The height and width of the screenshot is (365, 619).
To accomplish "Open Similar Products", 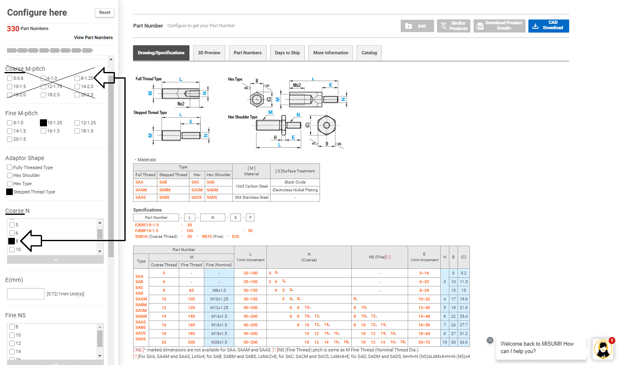I will coord(453,26).
